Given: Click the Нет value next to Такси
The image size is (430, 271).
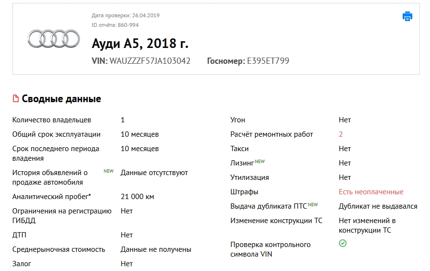Looking at the screenshot, I should 345,149.
